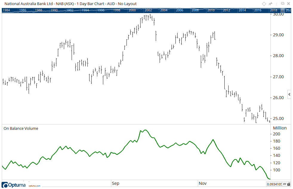Click the 26.00 price scale label
This screenshot has width=293, height=189.
278,98
